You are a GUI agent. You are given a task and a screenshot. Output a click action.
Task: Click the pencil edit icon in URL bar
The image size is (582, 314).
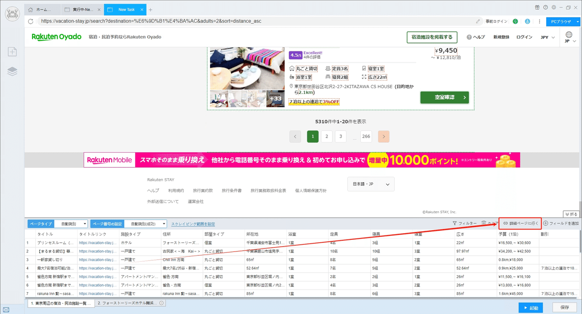(478, 21)
